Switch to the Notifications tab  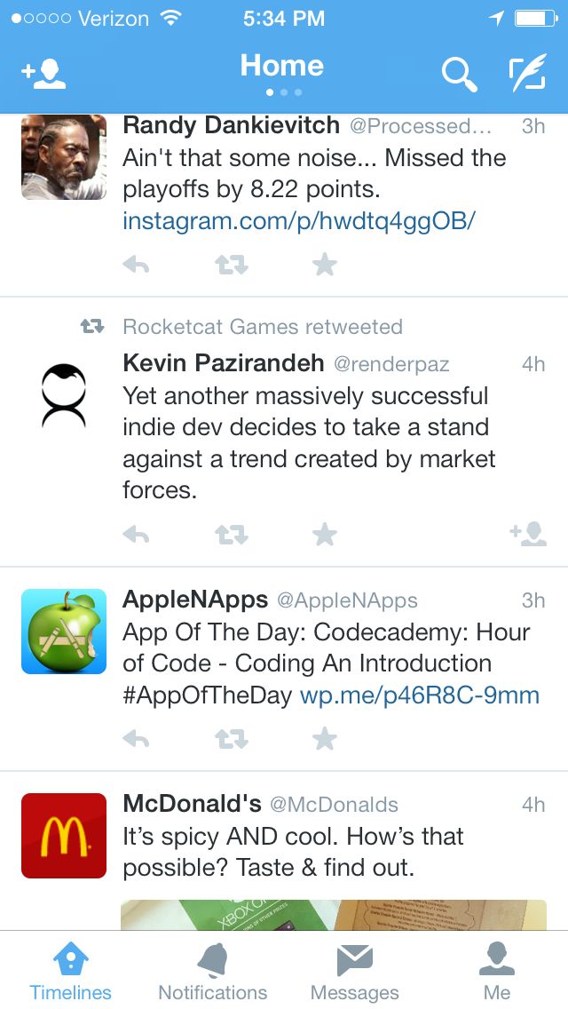[213, 971]
